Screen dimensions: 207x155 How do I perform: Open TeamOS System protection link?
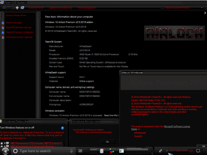[x=20, y=32]
